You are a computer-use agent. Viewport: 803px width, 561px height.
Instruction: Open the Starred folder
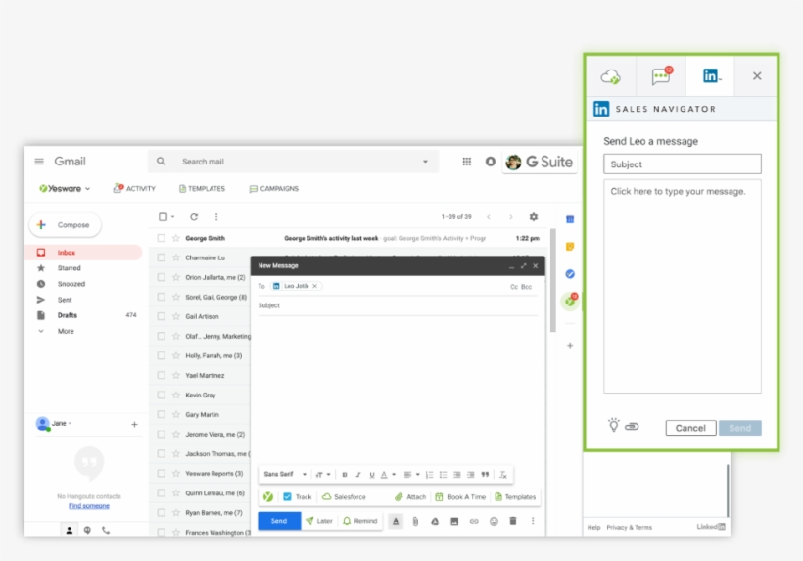[69, 268]
